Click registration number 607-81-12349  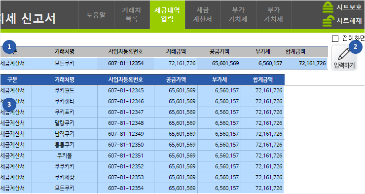(126, 134)
